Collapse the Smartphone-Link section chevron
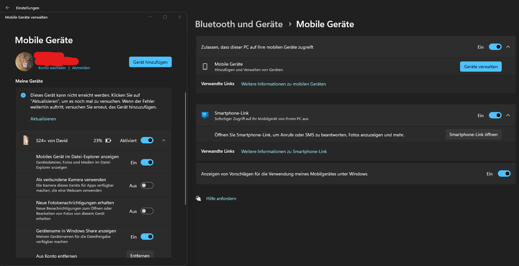 click(x=508, y=115)
